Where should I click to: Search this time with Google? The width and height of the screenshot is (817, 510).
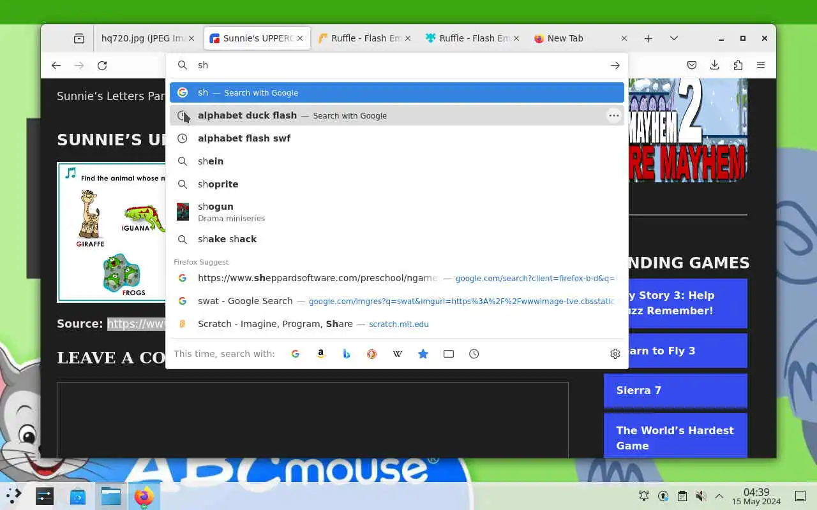pyautogui.click(x=296, y=354)
